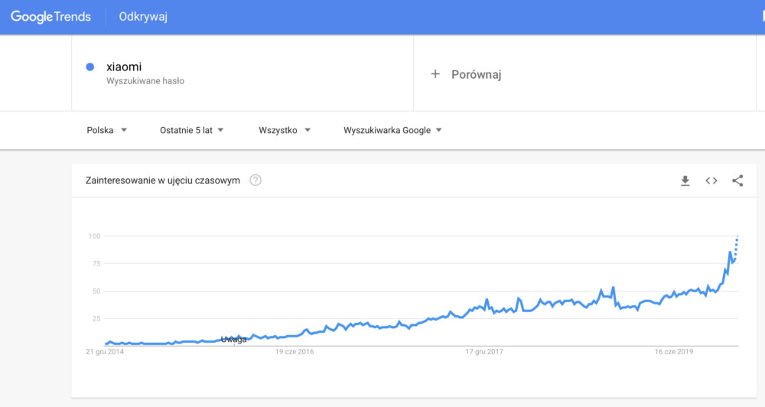Expand the Wyszukiwarka Google search type dropdown

[392, 130]
